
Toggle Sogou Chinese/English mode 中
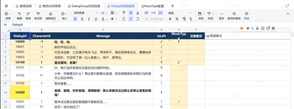point(248,28)
